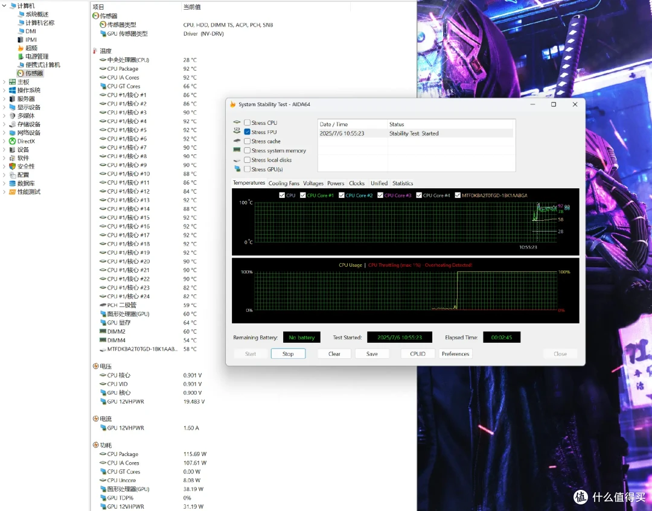Enable Stress system memory checkbox
Image resolution: width=652 pixels, height=511 pixels.
(x=247, y=150)
